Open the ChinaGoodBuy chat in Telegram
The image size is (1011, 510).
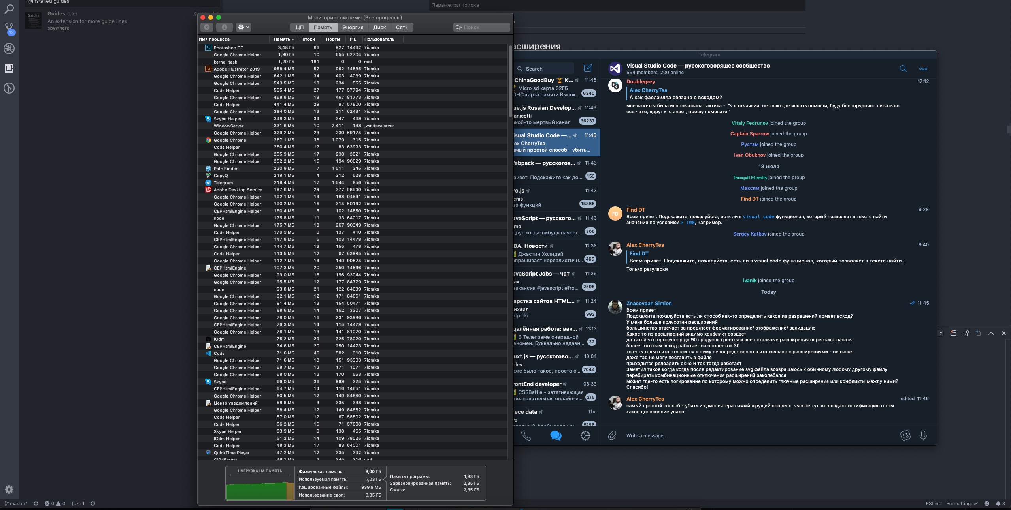[x=556, y=87]
